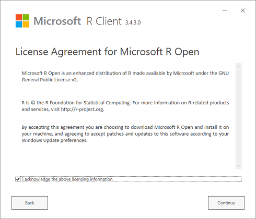Viewport: 256px width, 219px height.
Task: Go back with the Back button
Action: tap(30, 203)
